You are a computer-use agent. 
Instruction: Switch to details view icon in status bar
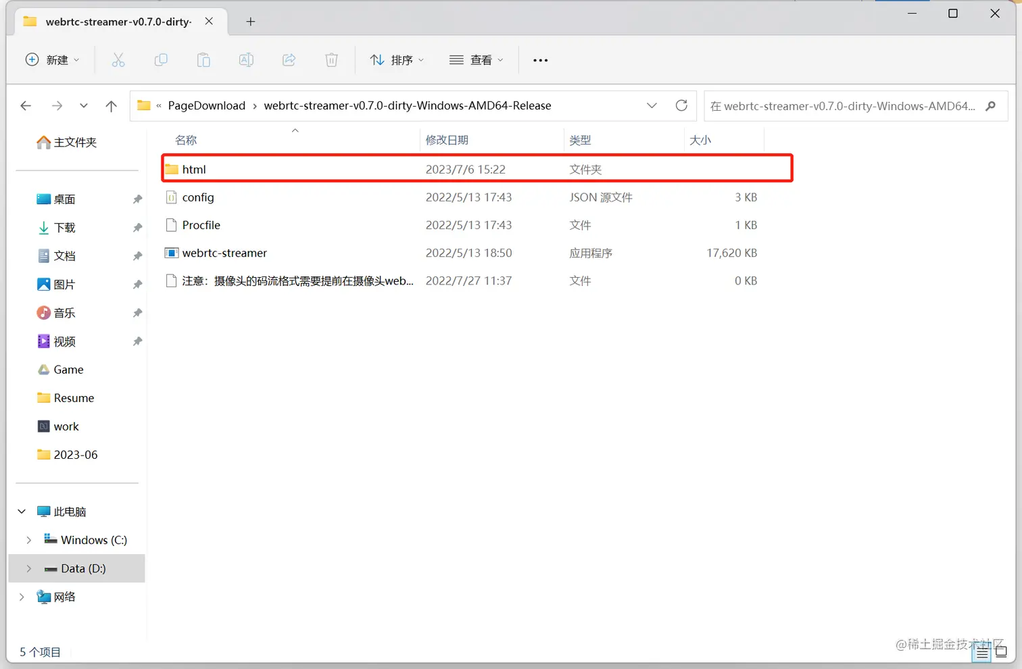click(x=982, y=652)
